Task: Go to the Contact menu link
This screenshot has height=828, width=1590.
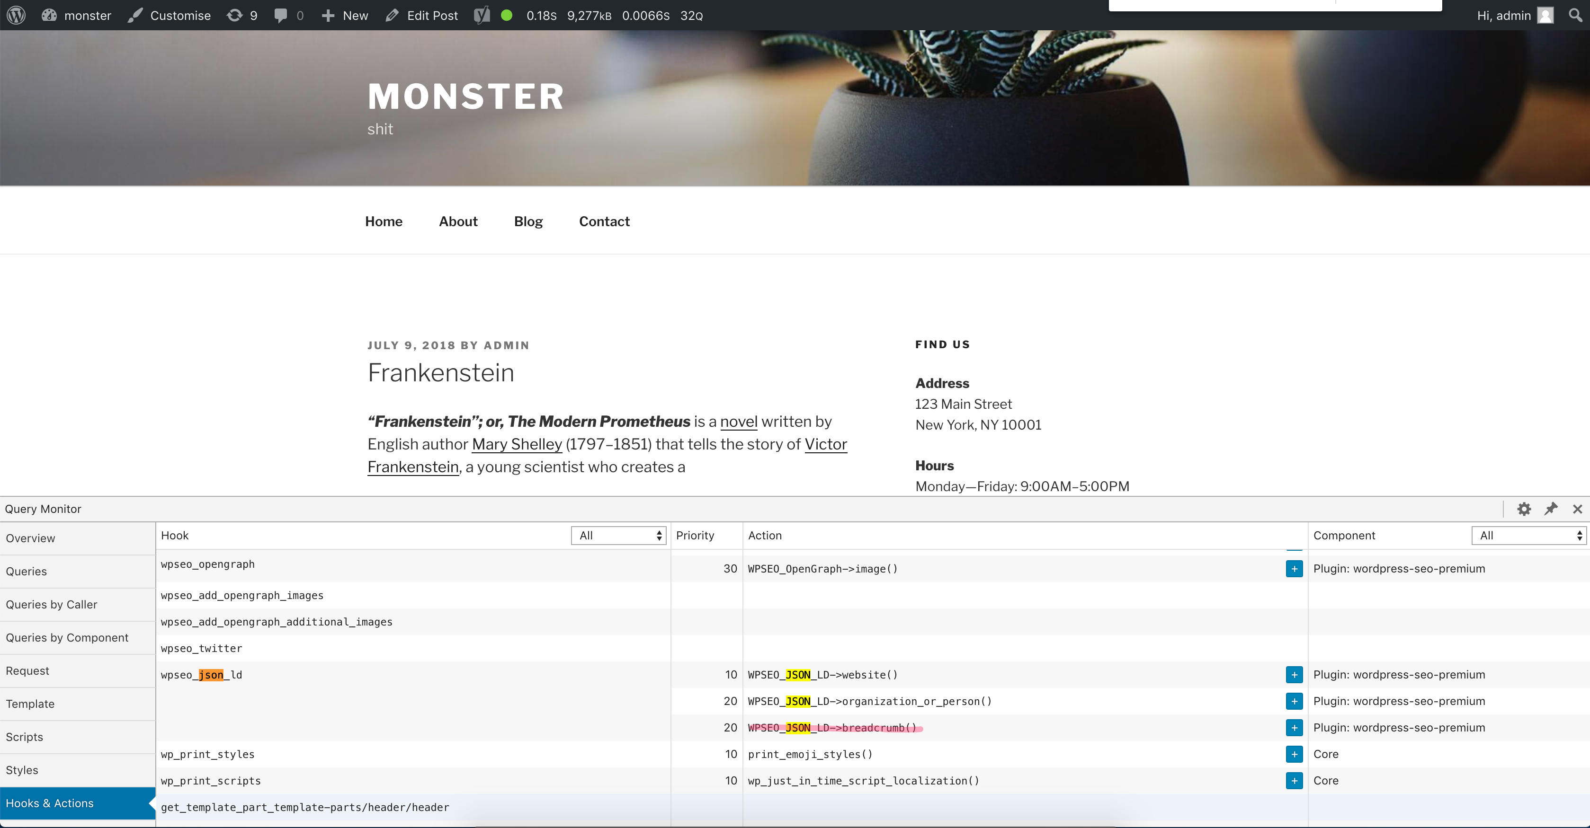Action: [x=604, y=221]
